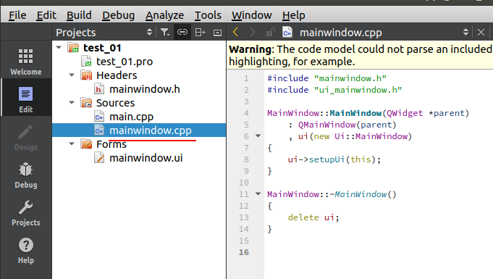This screenshot has height=279, width=493.
Task: Open the Analyze menu
Action: (x=164, y=15)
